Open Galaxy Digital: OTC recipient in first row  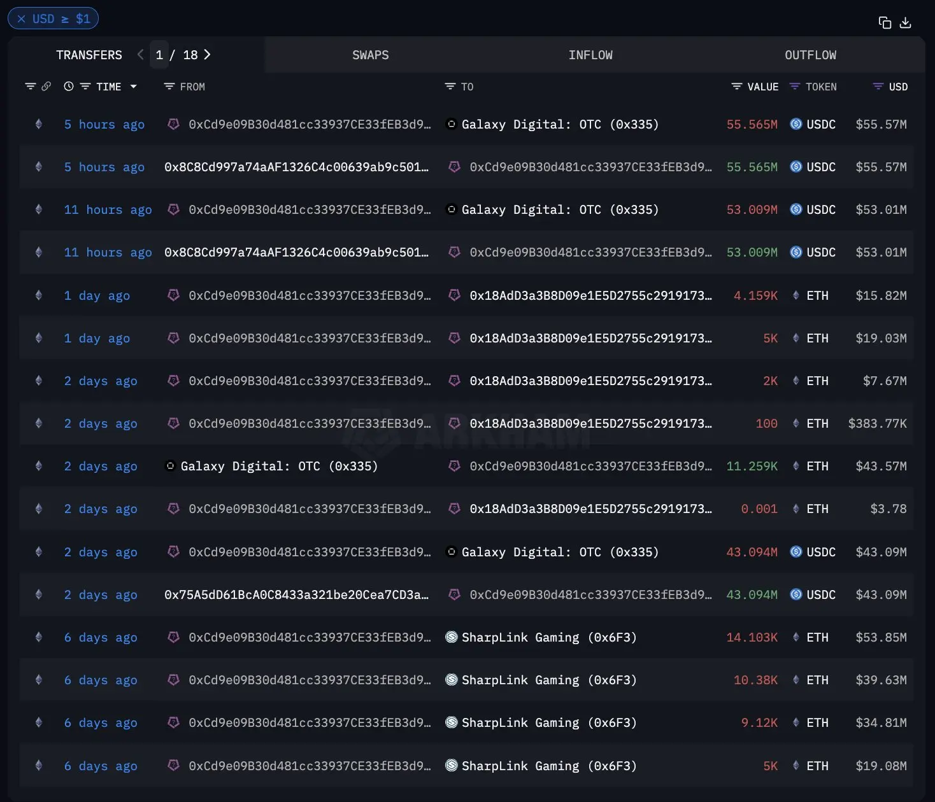click(560, 124)
